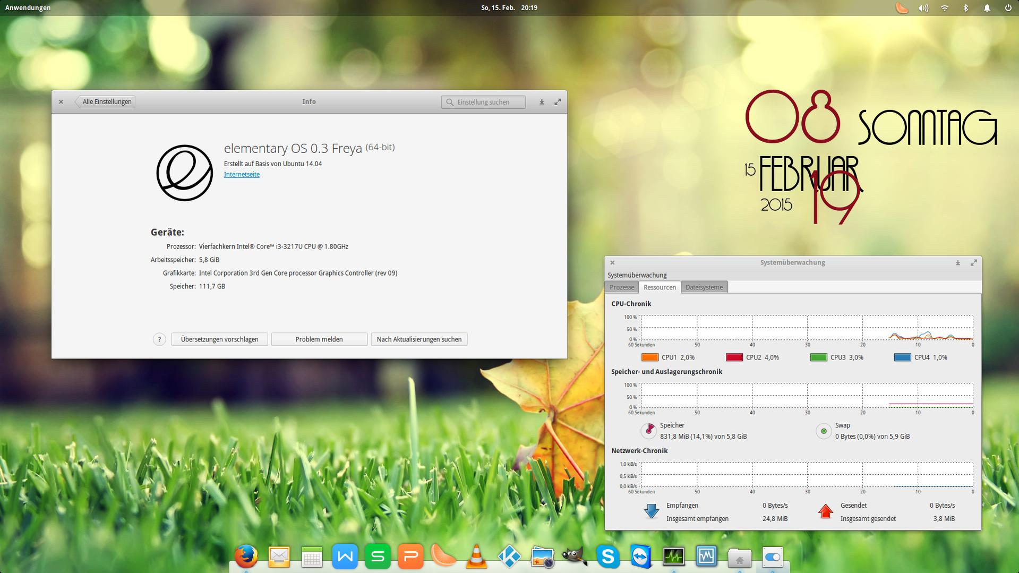Open the Bluetooth indicator
This screenshot has height=573, width=1019.
coord(966,8)
